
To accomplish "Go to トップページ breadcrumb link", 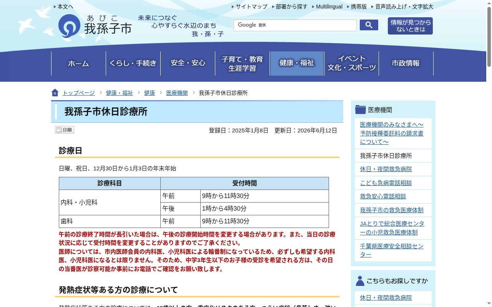I will 78,93.
